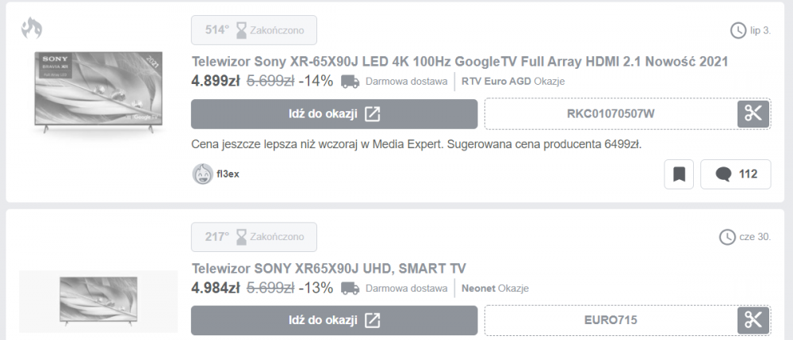Open Telewizor Sony XR-65X90J LED 4K title
The image size is (793, 340).
pos(460,62)
